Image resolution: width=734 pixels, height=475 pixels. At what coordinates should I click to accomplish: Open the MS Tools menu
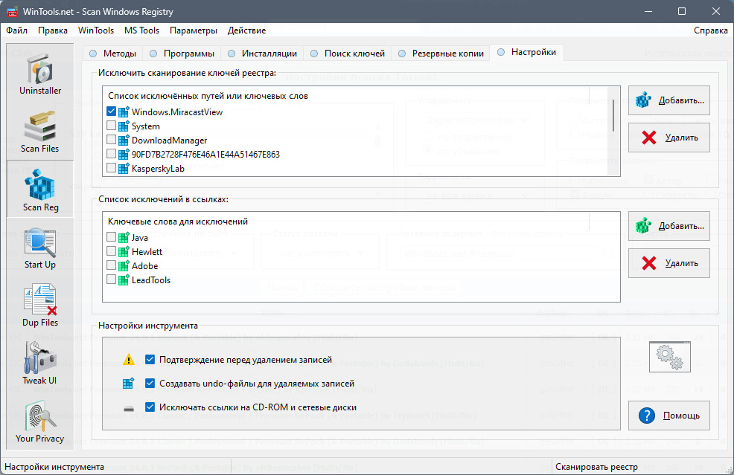pos(142,30)
